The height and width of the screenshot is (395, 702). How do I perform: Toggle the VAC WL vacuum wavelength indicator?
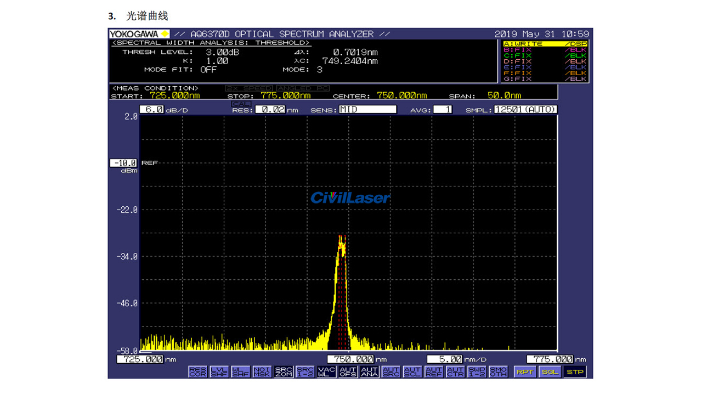click(326, 371)
